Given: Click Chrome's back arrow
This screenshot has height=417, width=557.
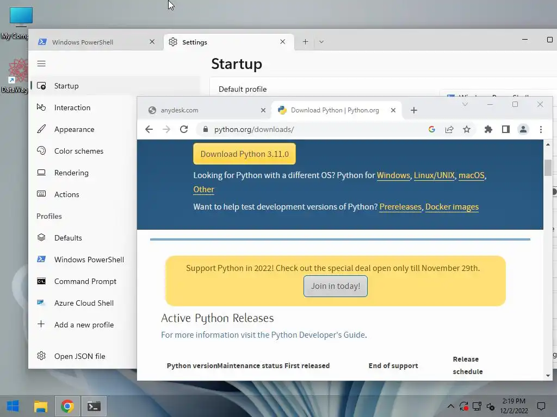Looking at the screenshot, I should [149, 129].
